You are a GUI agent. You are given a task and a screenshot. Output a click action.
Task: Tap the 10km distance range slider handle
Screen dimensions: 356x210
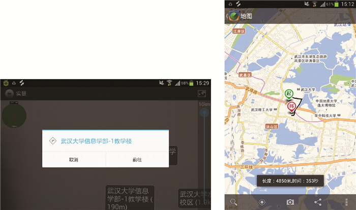204,113
